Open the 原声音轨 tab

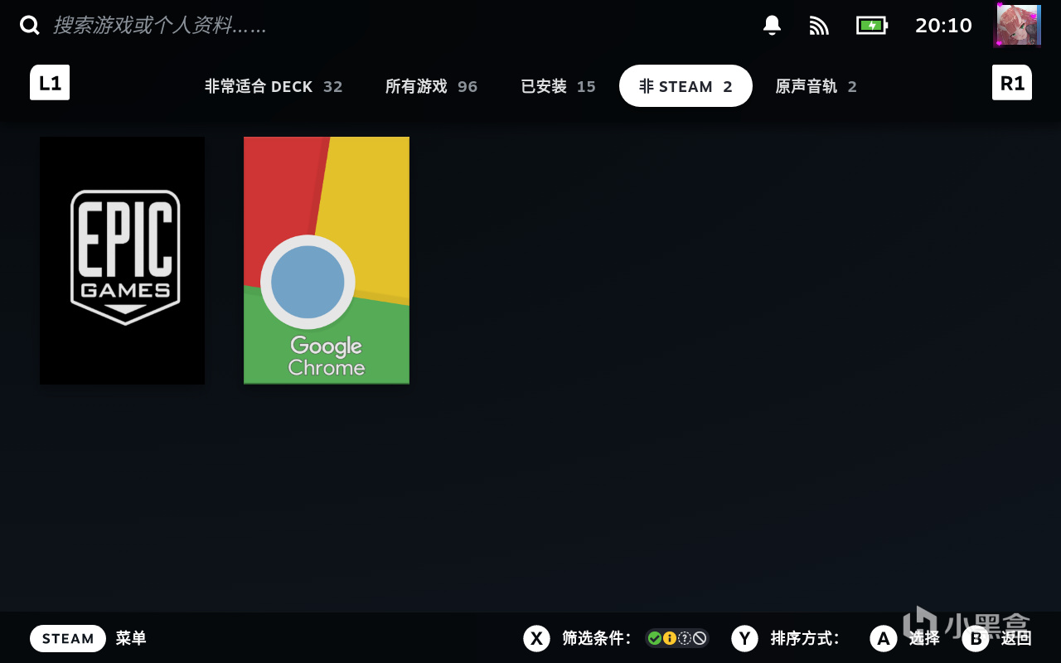tap(816, 86)
